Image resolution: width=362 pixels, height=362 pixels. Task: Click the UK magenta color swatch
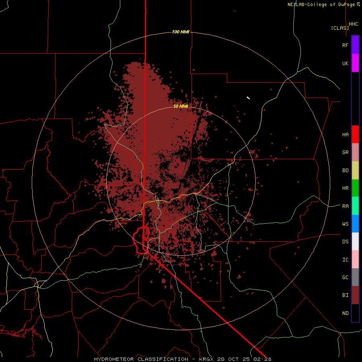355,63
